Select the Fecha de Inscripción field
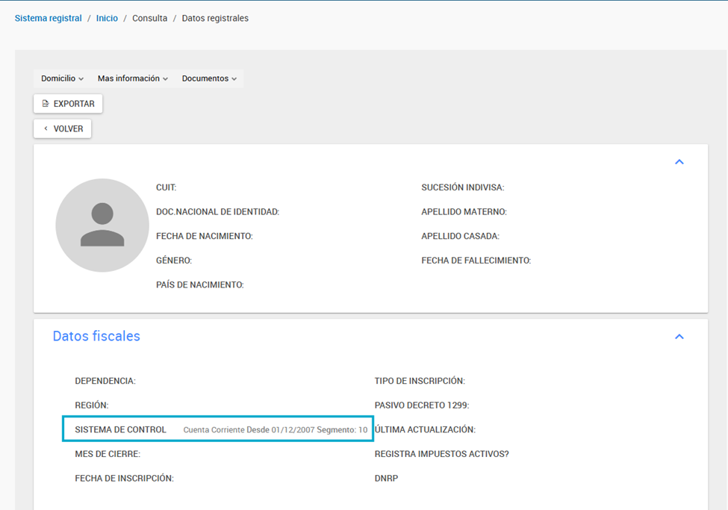 pos(124,478)
